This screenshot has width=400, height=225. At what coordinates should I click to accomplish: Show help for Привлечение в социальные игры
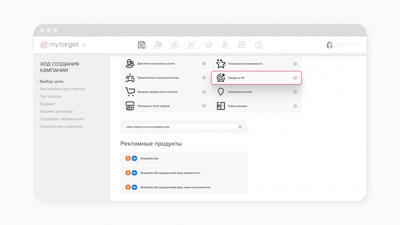204,78
